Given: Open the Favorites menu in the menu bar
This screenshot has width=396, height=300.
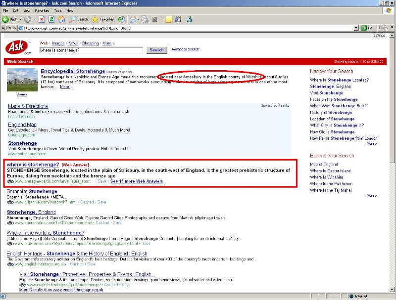Looking at the screenshot, I should (x=42, y=10).
